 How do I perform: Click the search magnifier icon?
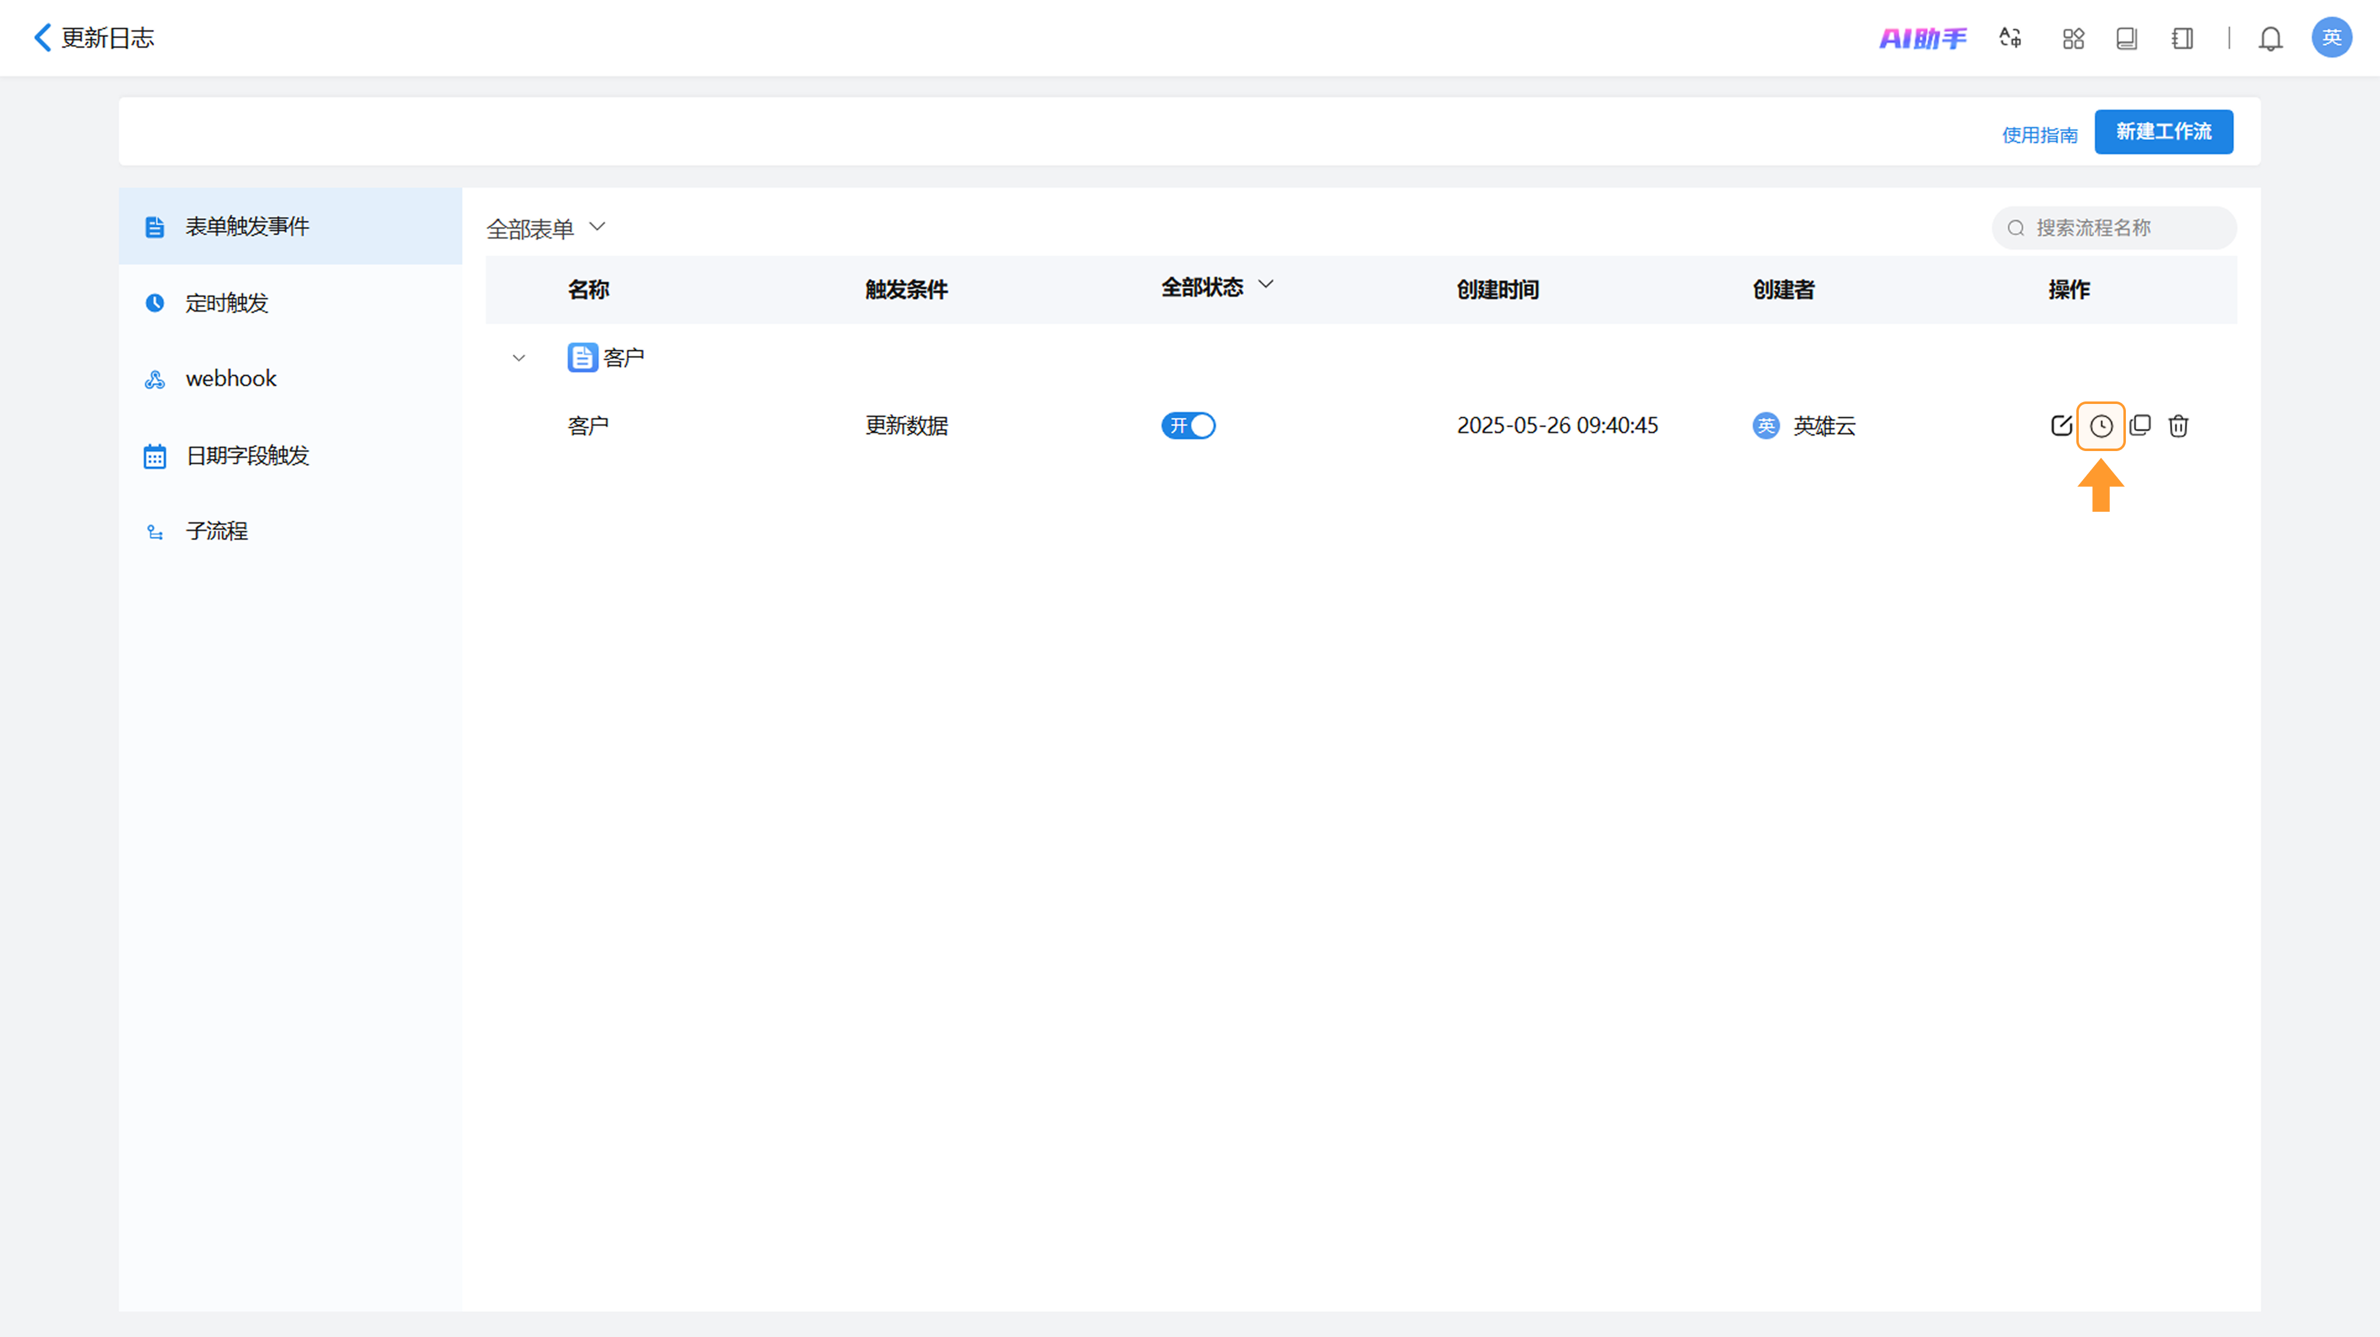2016,228
